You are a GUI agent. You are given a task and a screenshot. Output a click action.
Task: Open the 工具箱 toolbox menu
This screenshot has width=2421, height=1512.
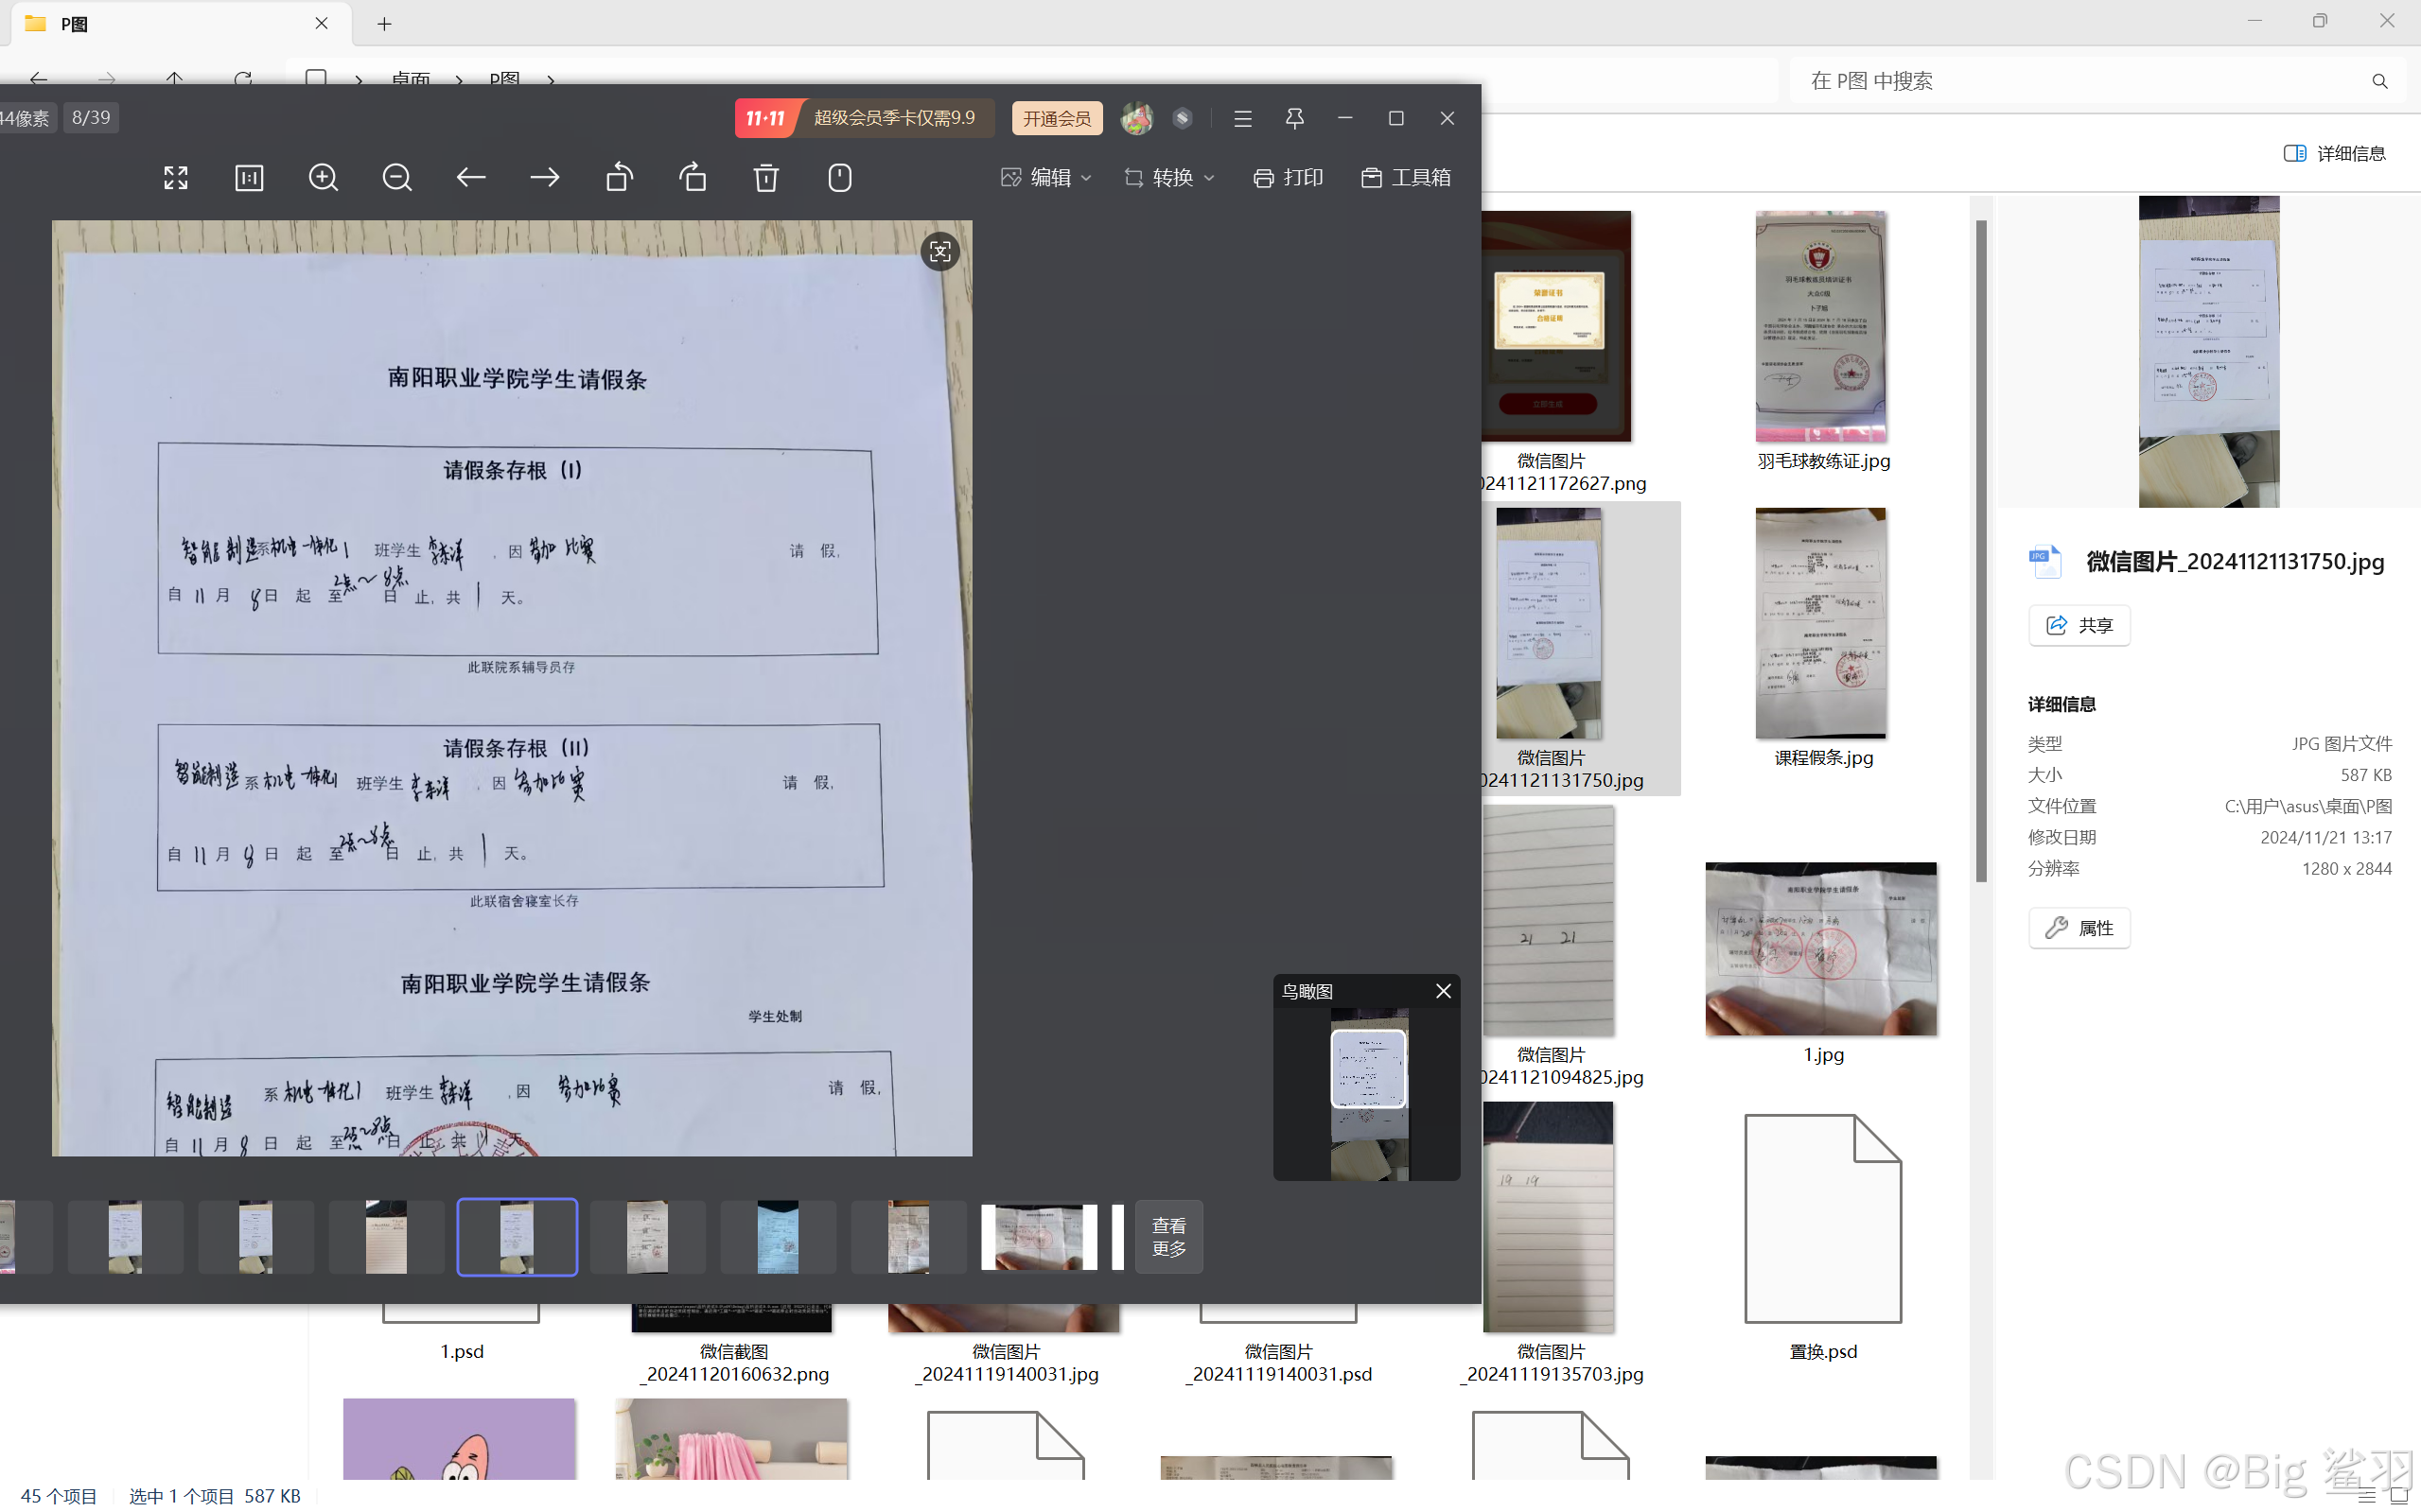pyautogui.click(x=1406, y=178)
